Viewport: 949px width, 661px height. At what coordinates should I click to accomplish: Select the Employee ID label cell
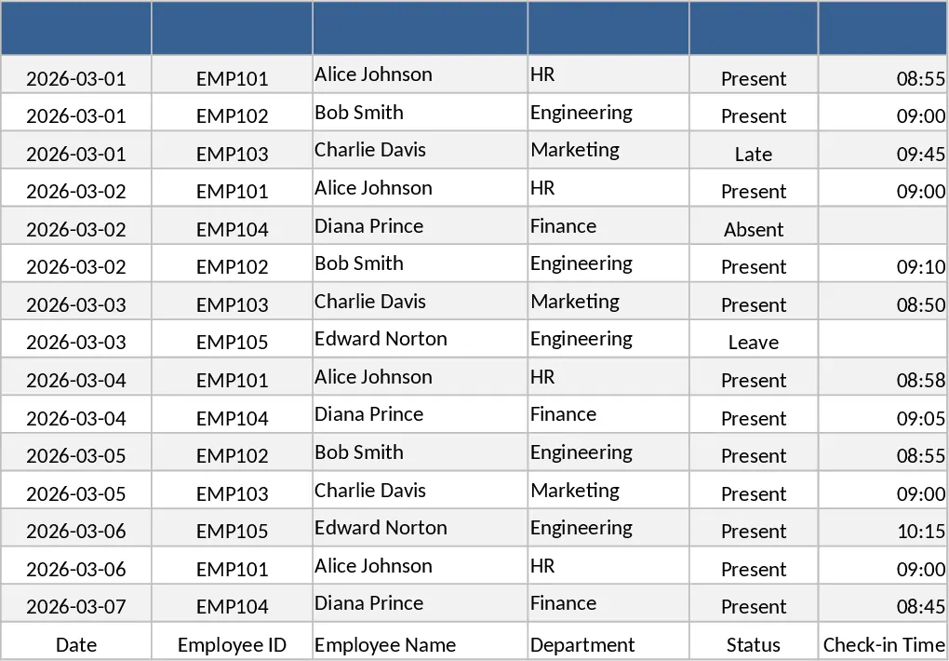[x=232, y=641]
